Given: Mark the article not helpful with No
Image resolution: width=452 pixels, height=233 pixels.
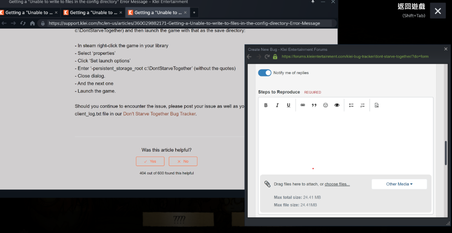Looking at the screenshot, I should [x=183, y=161].
